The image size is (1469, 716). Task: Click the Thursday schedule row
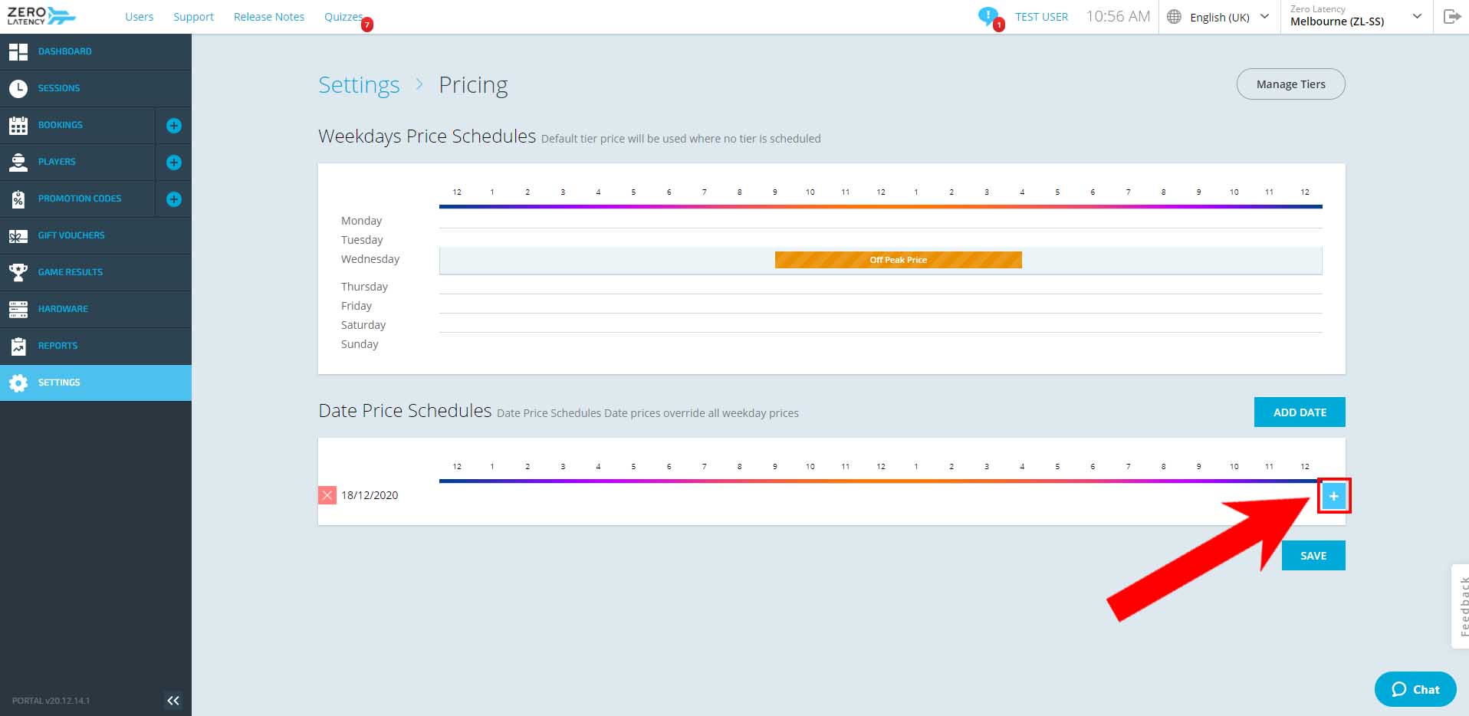tap(880, 284)
